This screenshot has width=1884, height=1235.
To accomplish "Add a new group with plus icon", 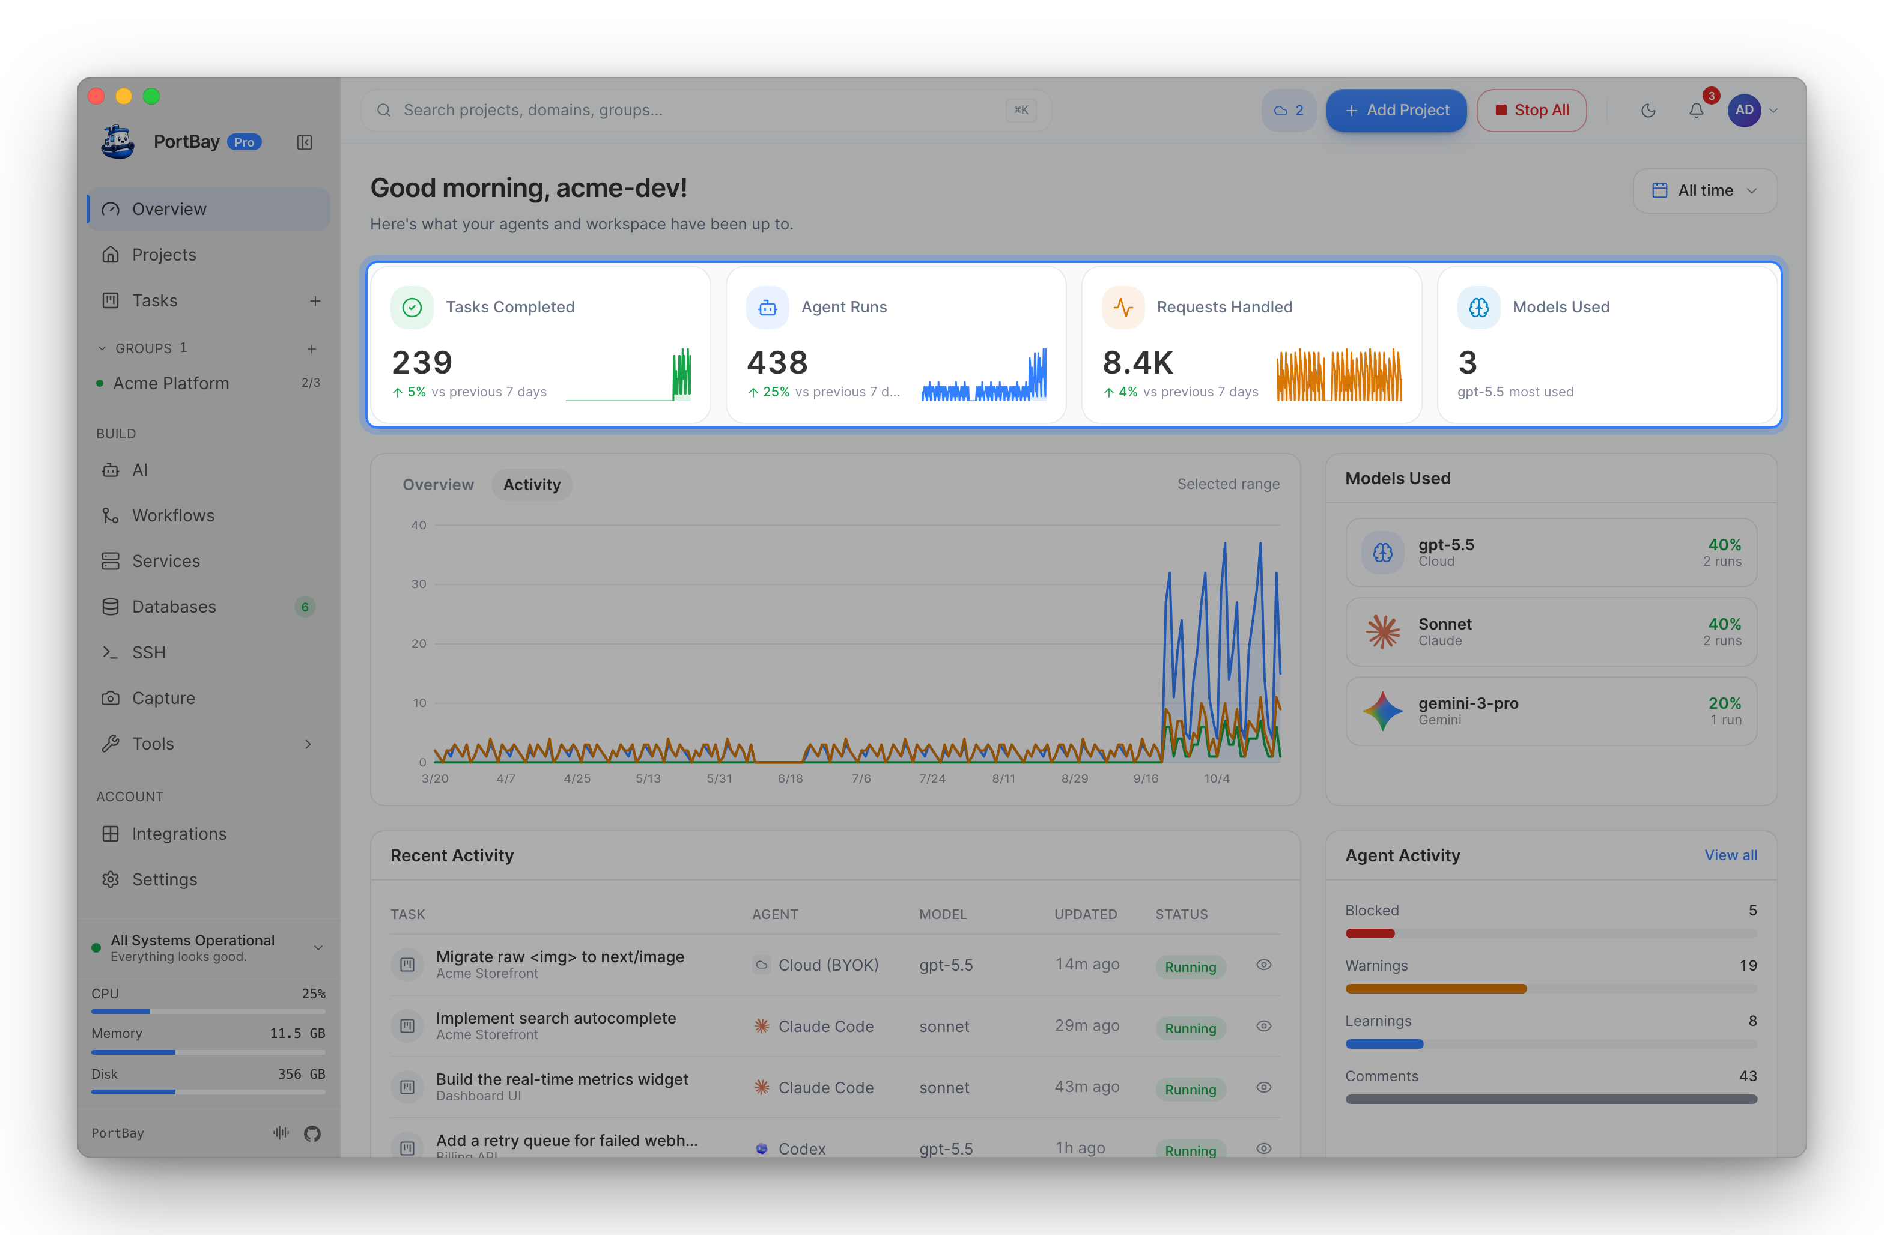I will point(312,348).
